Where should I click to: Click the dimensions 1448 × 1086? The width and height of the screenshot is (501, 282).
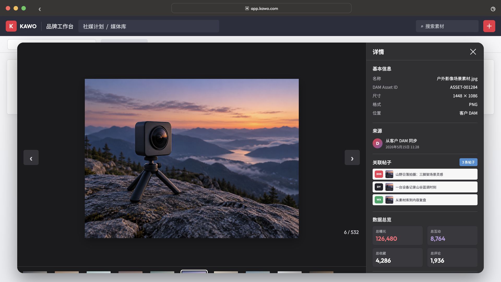(x=465, y=96)
